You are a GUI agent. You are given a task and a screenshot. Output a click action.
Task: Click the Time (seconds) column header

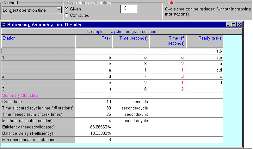pyautogui.click(x=131, y=41)
